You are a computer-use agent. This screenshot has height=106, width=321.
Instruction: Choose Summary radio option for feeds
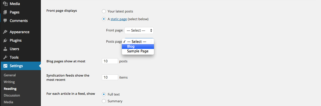point(104,101)
